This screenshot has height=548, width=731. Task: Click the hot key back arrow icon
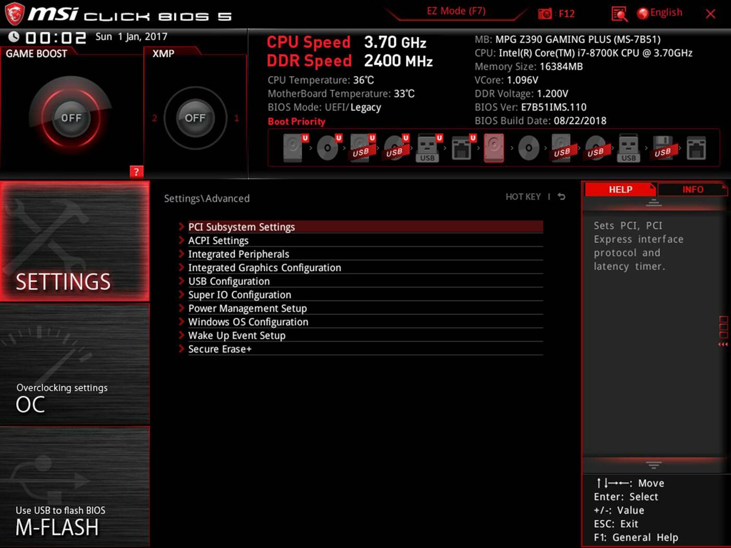(x=561, y=197)
